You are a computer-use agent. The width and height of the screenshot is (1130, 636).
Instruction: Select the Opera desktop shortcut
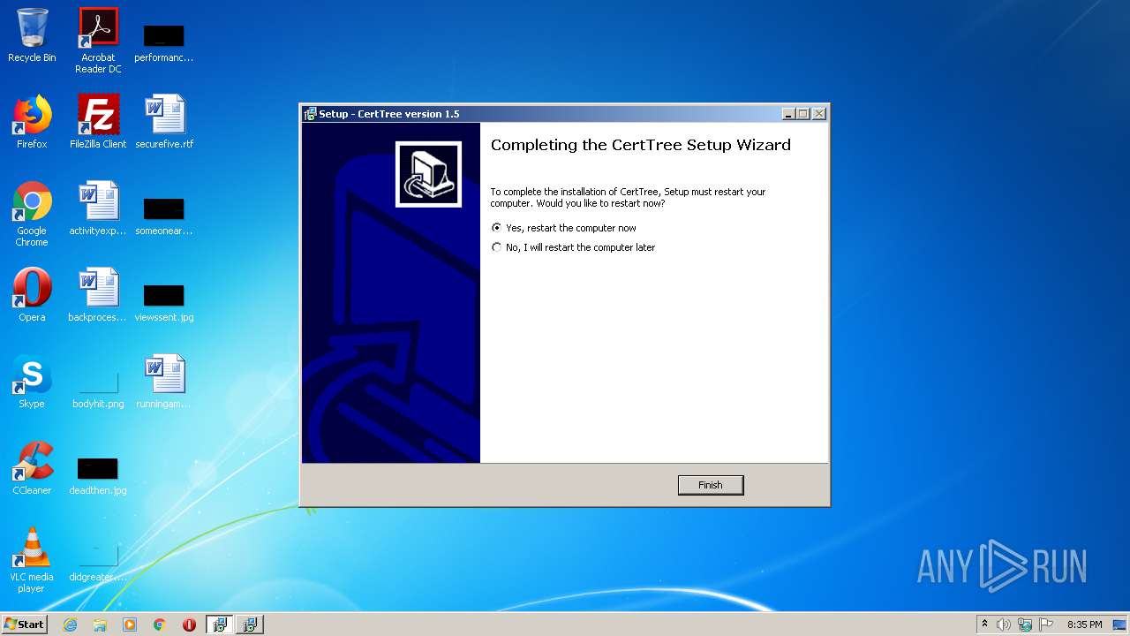[32, 296]
